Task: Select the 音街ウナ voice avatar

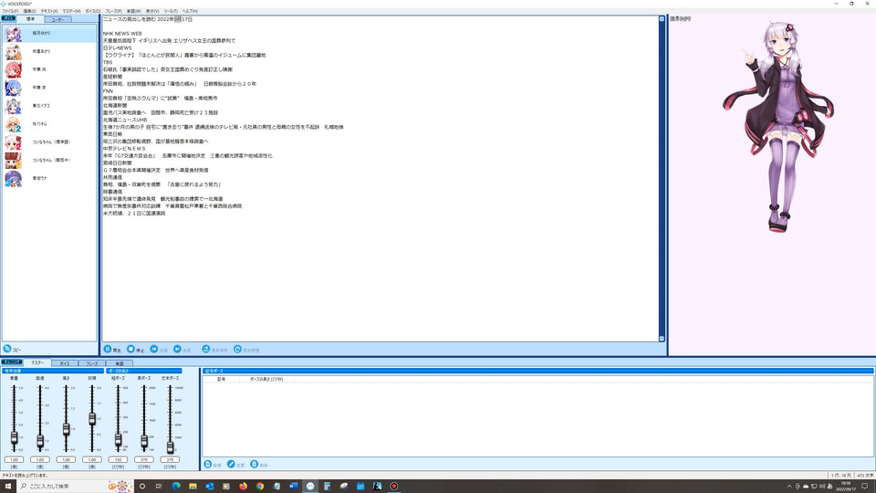Action: pos(13,179)
